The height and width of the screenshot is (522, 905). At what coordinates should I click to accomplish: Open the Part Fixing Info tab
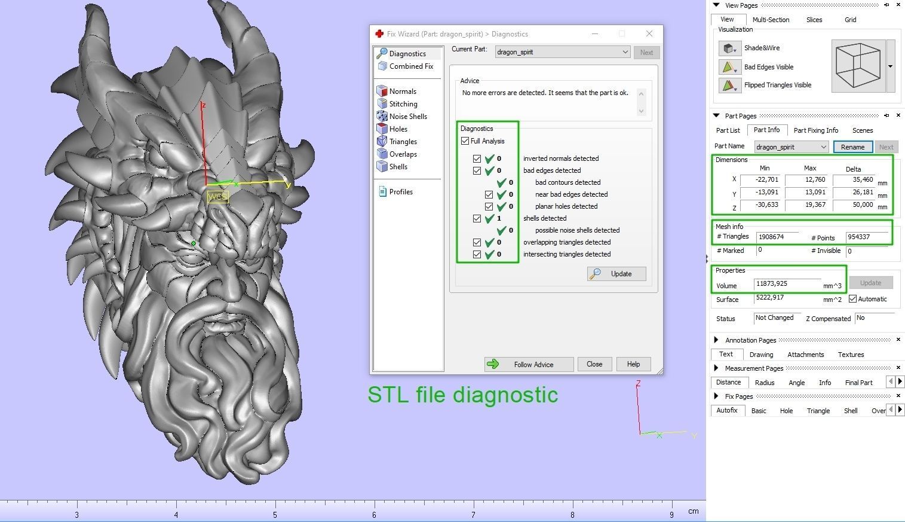tap(816, 130)
